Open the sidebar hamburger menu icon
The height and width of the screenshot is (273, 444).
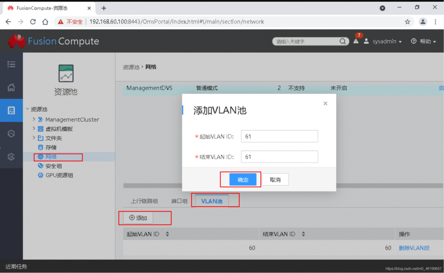click(11, 64)
